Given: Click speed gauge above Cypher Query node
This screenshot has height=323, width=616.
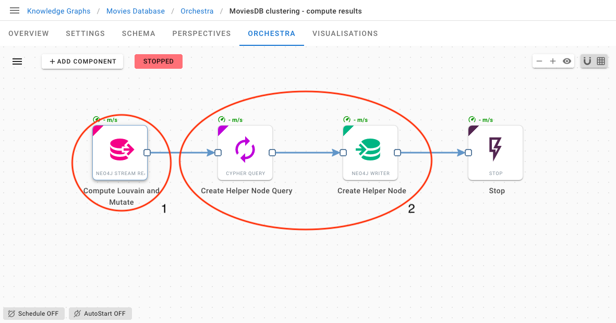Looking at the screenshot, I should (222, 119).
